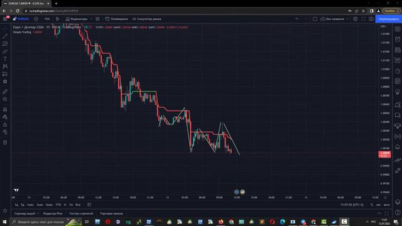The width and height of the screenshot is (402, 226).
Task: Toggle magnet mode for drawings
Action: 5,109
